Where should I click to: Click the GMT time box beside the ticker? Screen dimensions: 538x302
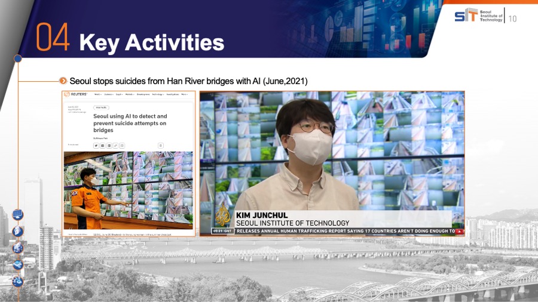222,231
